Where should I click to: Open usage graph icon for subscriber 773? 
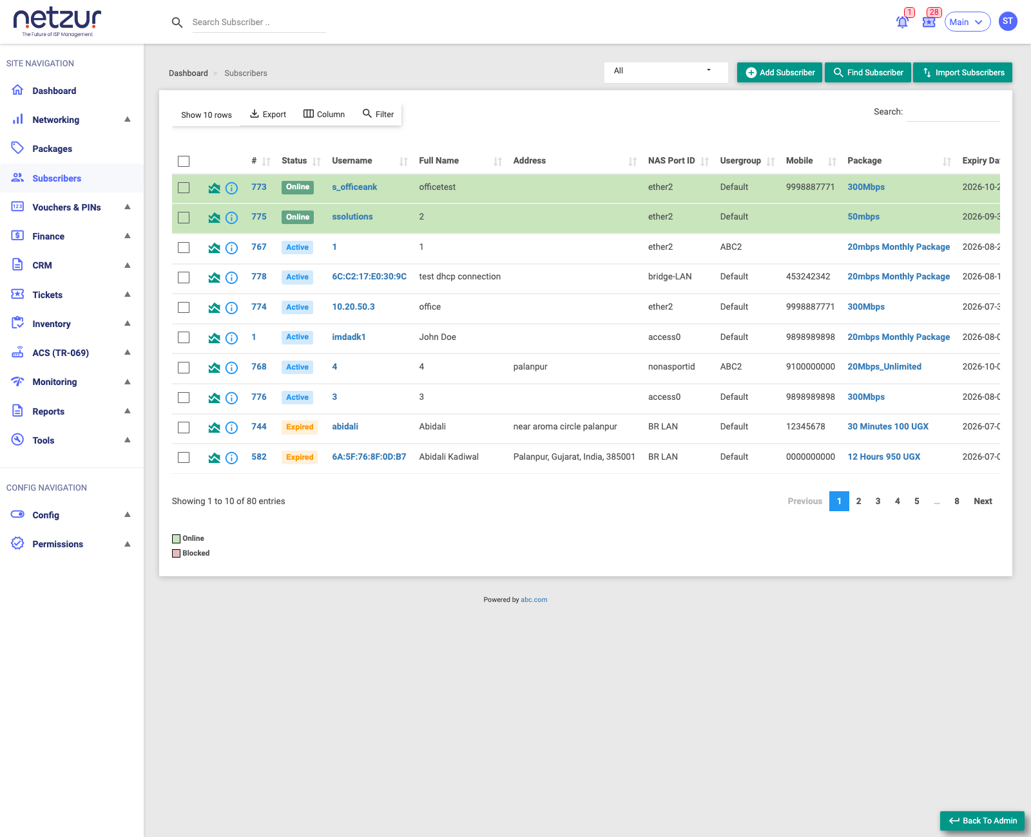215,188
